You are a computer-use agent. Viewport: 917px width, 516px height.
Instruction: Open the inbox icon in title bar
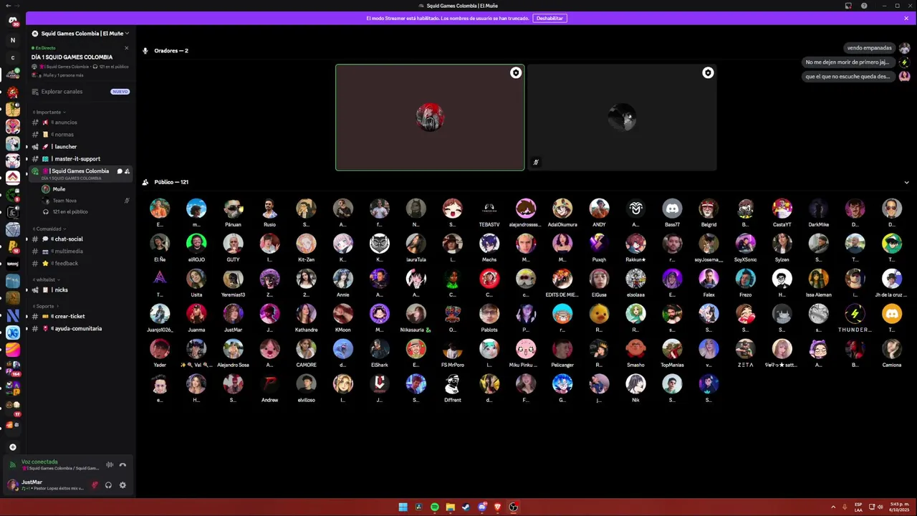click(x=848, y=6)
